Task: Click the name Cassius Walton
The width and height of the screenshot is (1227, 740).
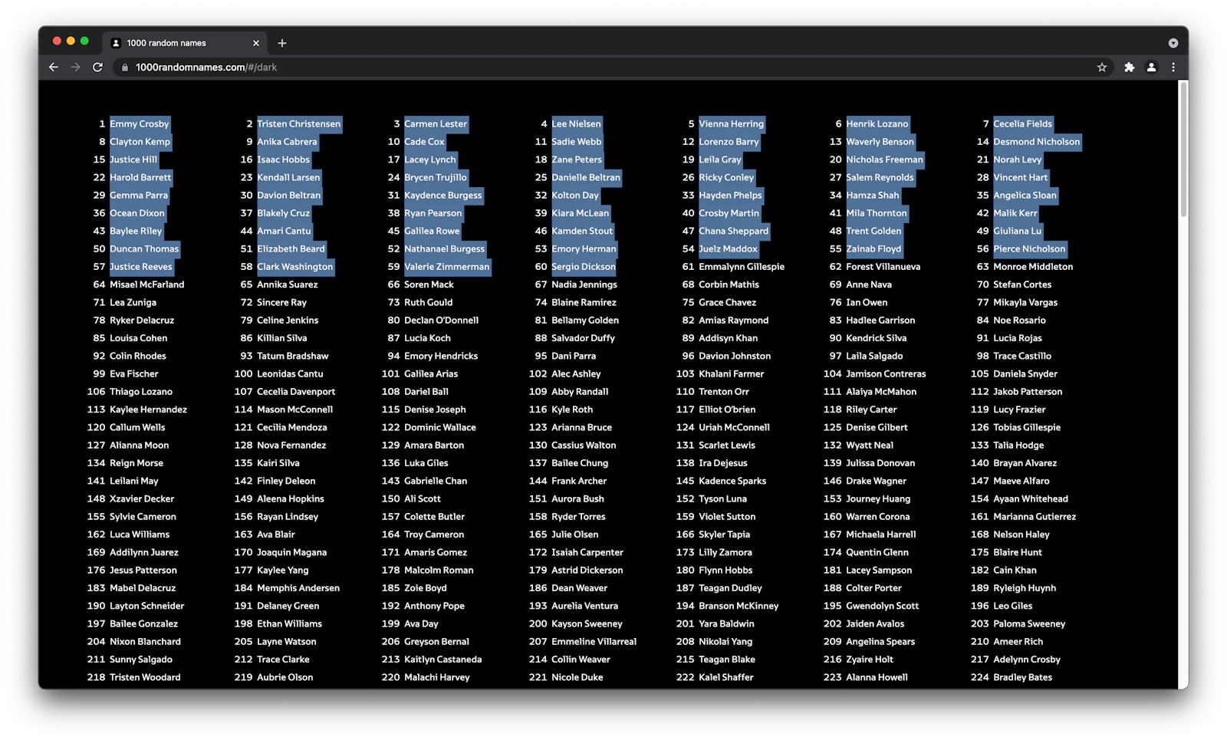Action: 584,446
